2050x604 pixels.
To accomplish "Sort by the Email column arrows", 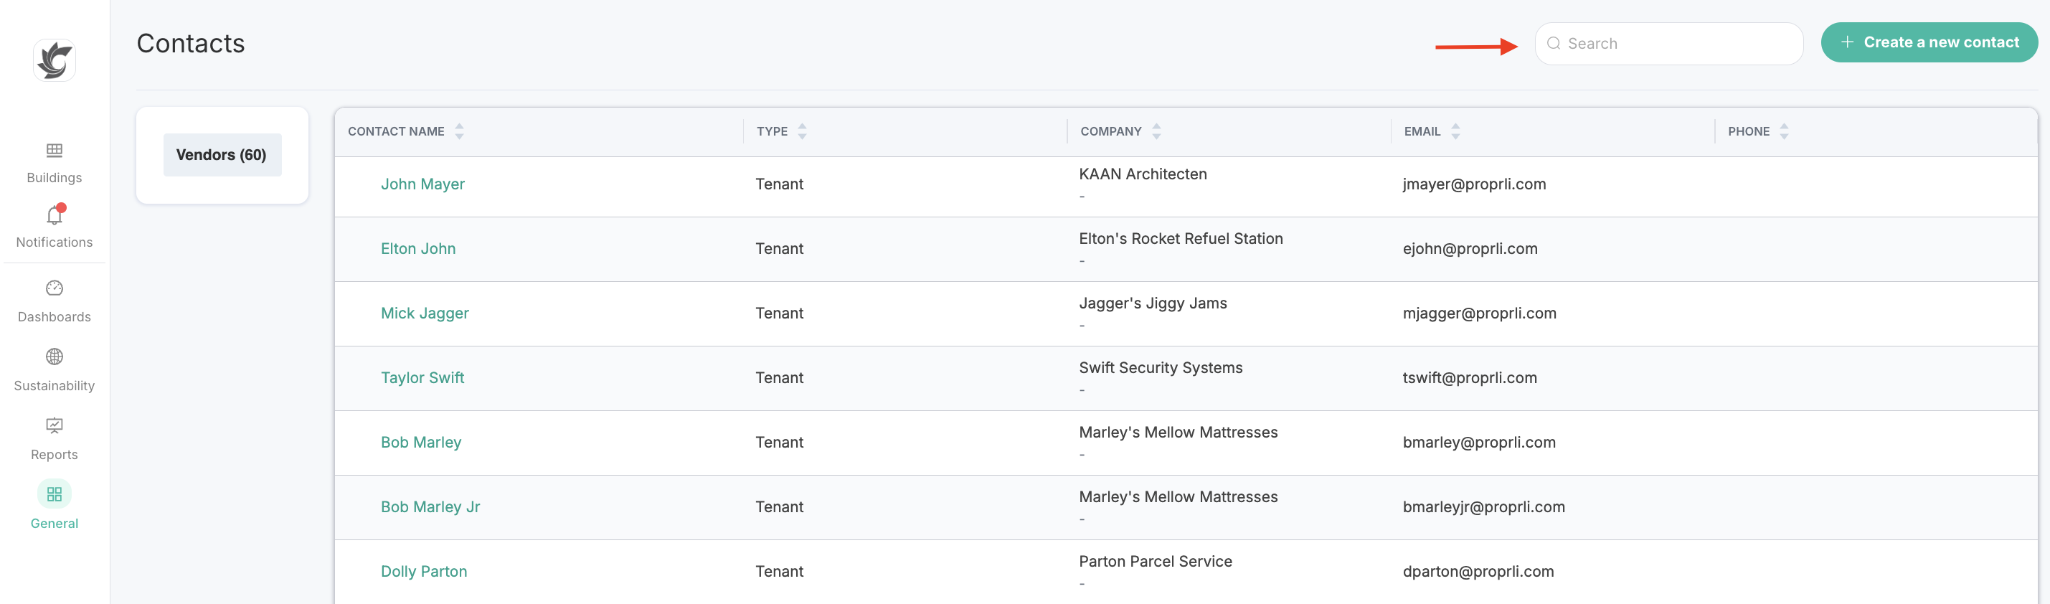I will 1455,131.
